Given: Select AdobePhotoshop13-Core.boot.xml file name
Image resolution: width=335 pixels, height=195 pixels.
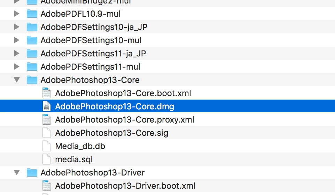Looking at the screenshot, I should [x=123, y=93].
